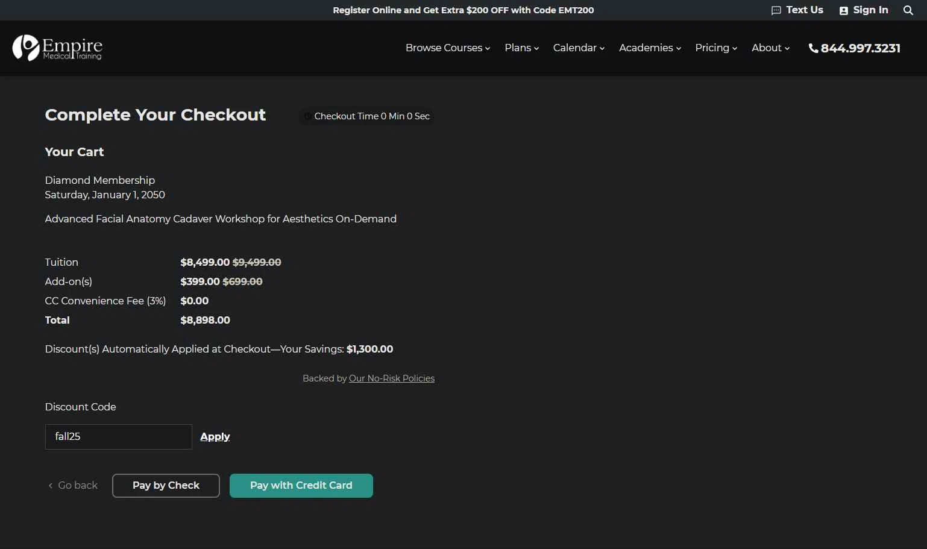This screenshot has height=549, width=927.
Task: Click the struck-through $699.00 price
Action: [242, 281]
